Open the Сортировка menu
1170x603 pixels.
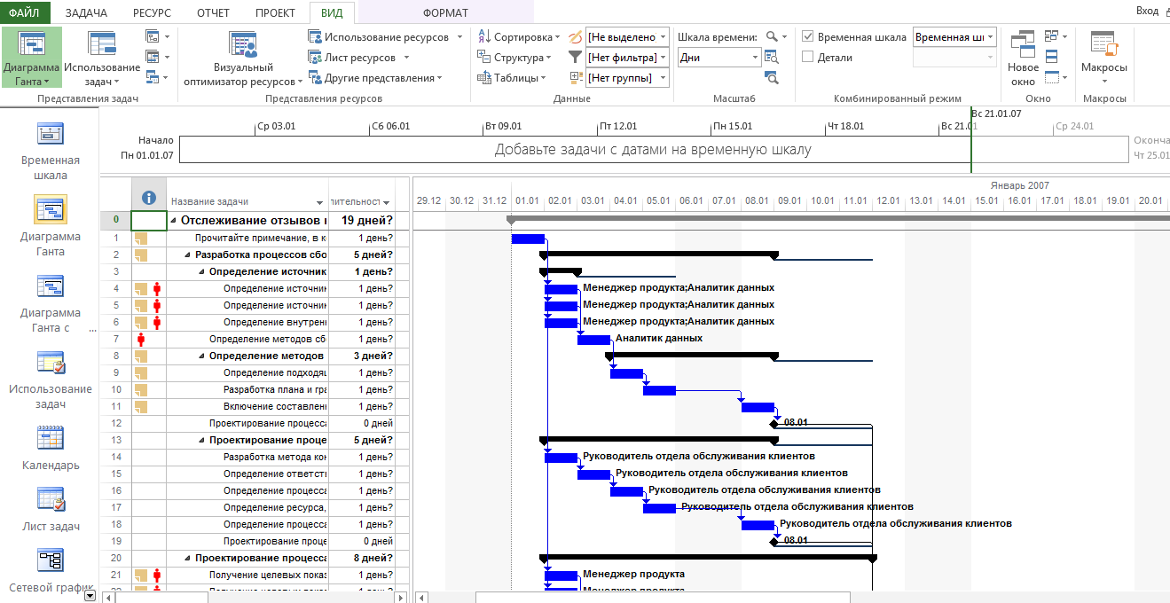click(519, 37)
